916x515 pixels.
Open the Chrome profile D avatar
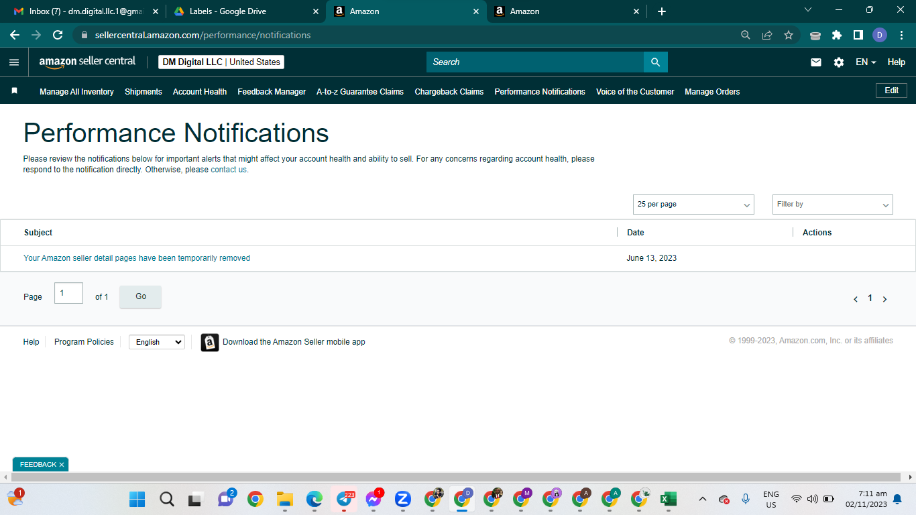pos(880,35)
